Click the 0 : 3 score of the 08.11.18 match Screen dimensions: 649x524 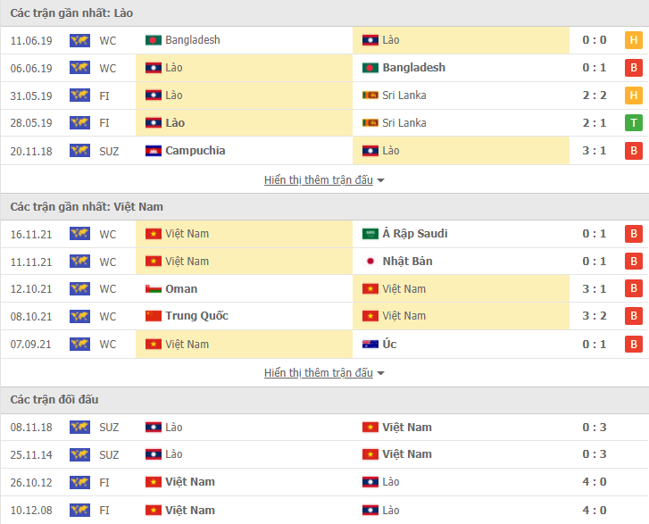(594, 428)
